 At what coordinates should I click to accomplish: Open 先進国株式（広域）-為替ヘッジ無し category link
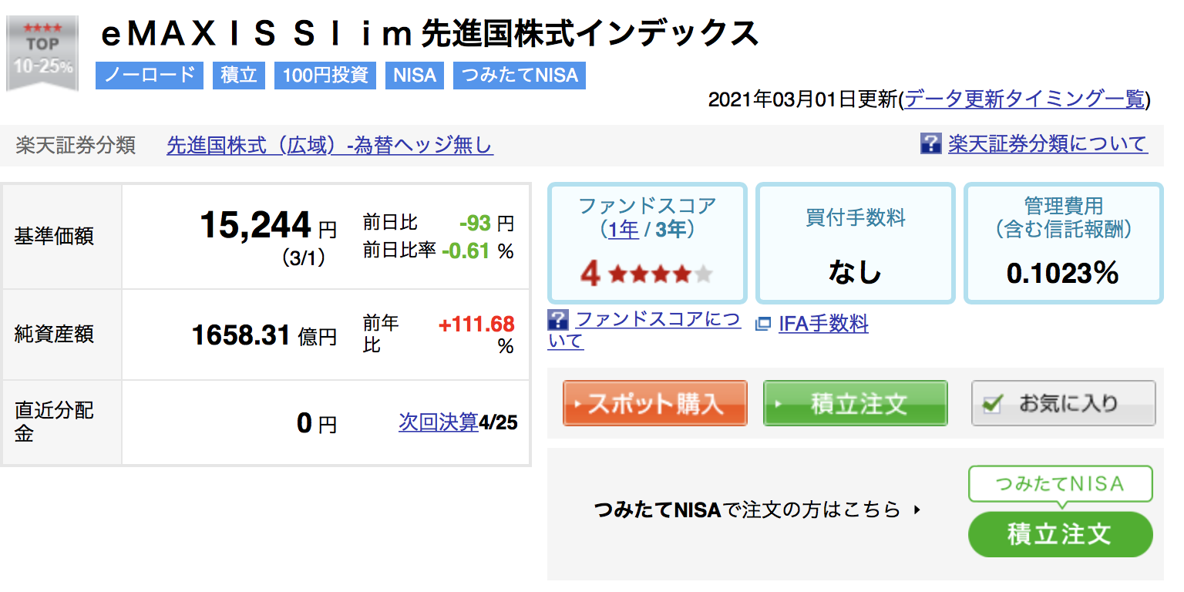click(x=330, y=145)
